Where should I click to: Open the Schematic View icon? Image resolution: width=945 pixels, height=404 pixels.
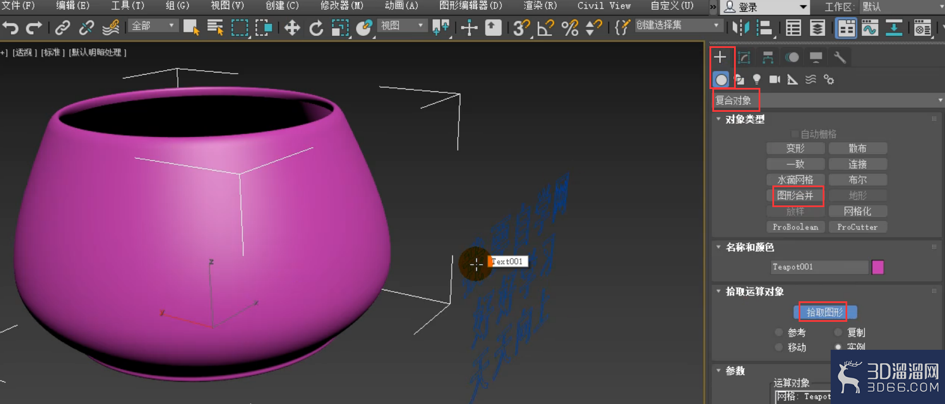pos(894,27)
